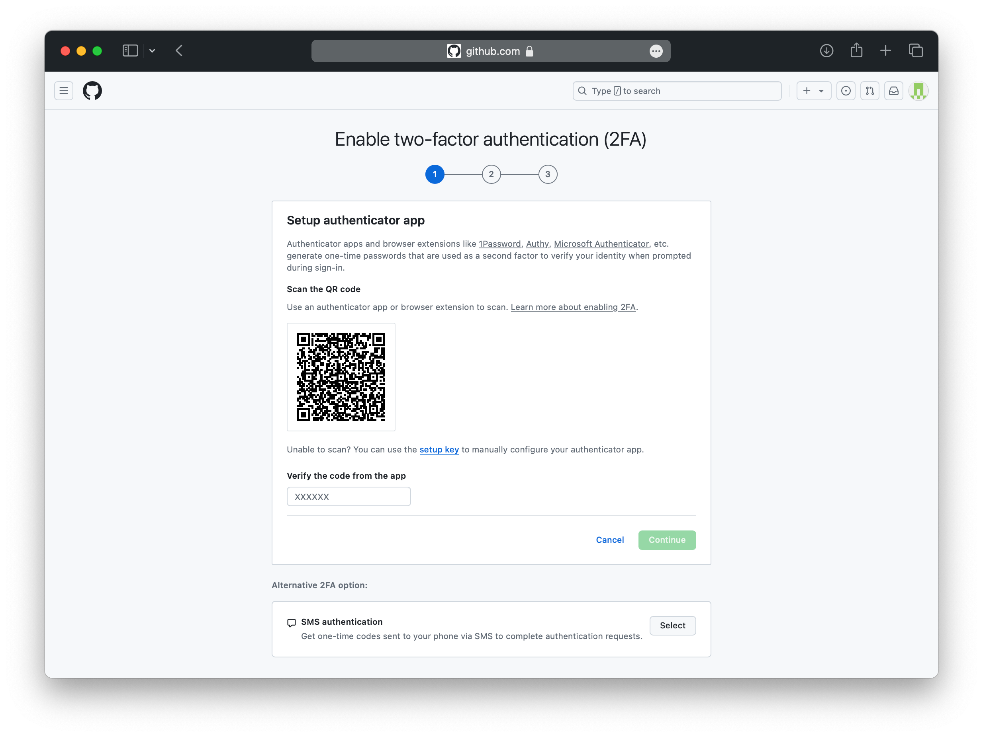Open page options ellipsis in address bar
Screen dimensions: 983x737
(656, 51)
